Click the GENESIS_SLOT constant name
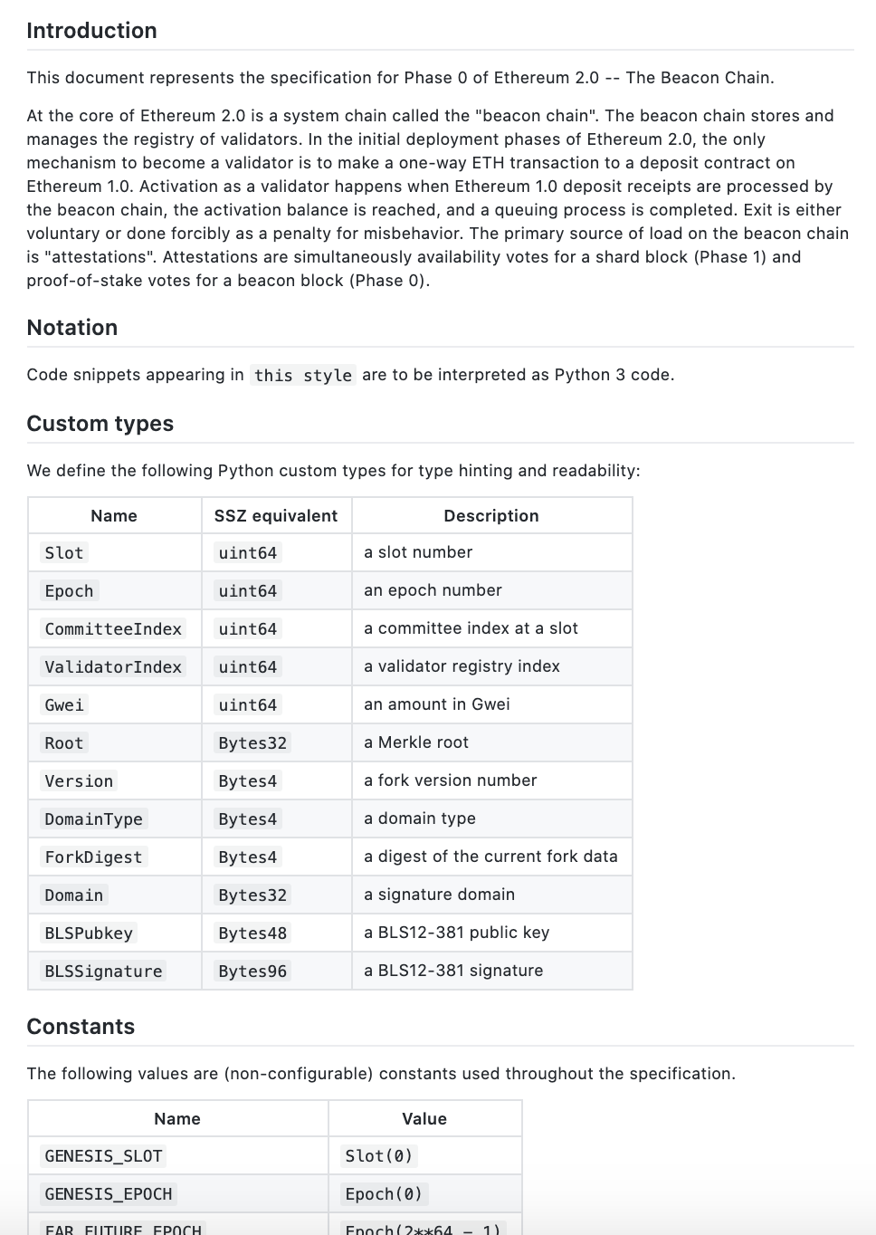 103,1156
